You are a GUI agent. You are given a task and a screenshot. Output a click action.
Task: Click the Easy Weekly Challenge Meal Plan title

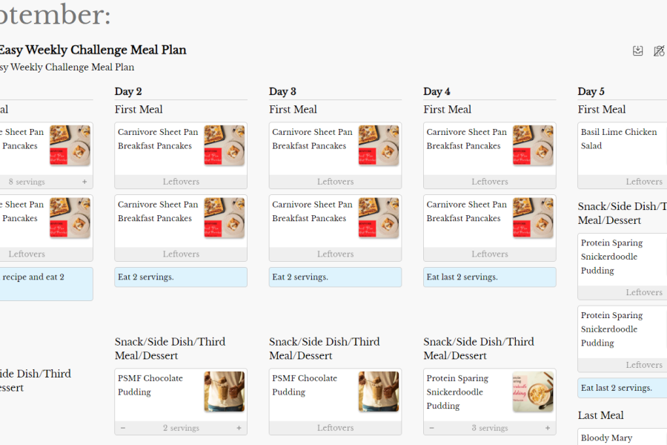click(92, 50)
